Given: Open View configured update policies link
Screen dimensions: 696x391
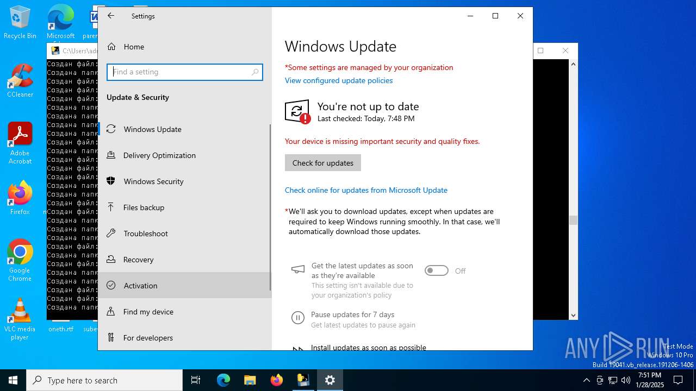Looking at the screenshot, I should (339, 80).
